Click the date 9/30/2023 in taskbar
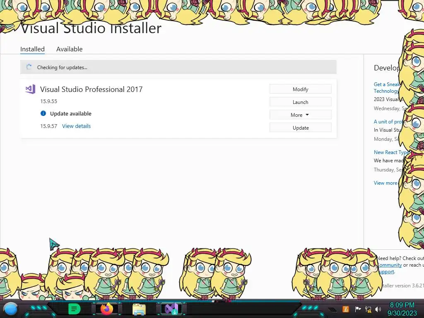The width and height of the screenshot is (424, 318). click(402, 313)
